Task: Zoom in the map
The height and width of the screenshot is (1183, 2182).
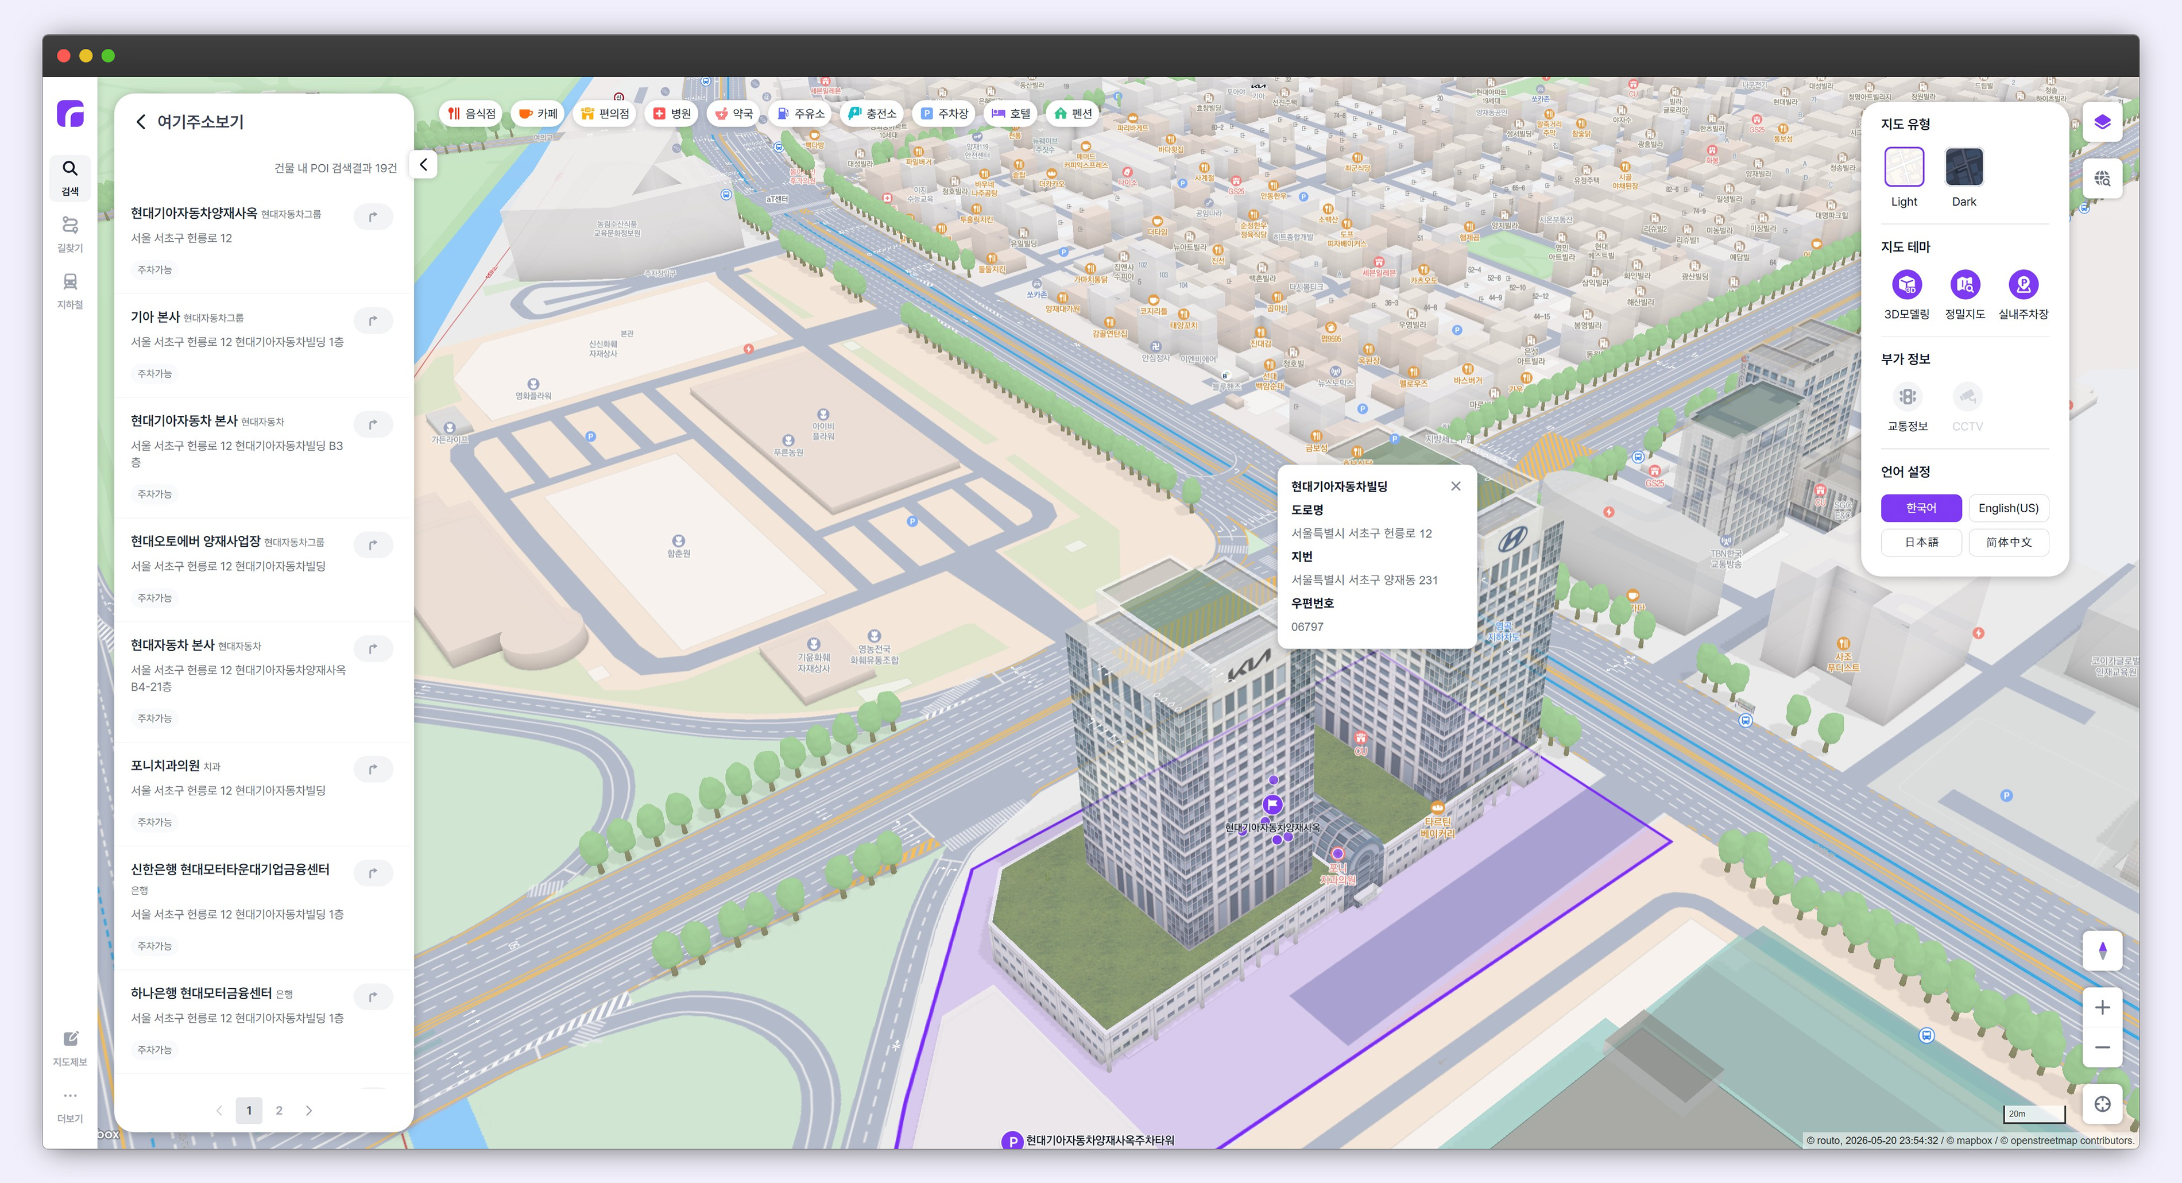Action: (2102, 1008)
